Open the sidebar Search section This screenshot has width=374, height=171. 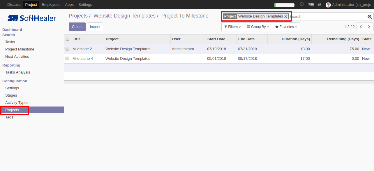click(9, 35)
